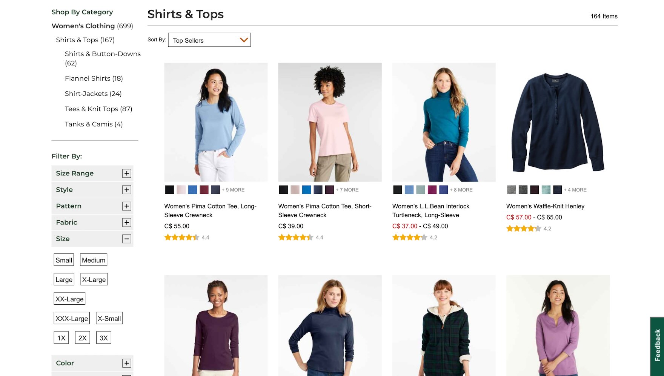Expand the Size Range filter plus icon
The width and height of the screenshot is (664, 376).
point(127,173)
